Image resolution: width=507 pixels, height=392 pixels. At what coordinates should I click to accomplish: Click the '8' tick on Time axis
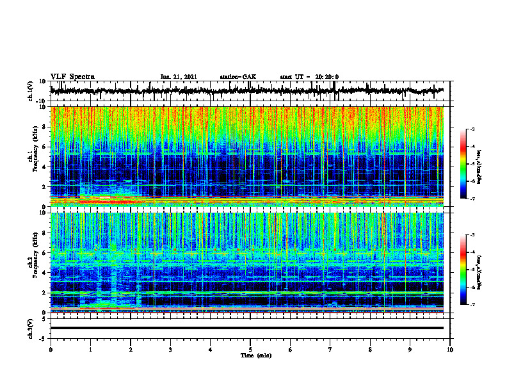370,350
